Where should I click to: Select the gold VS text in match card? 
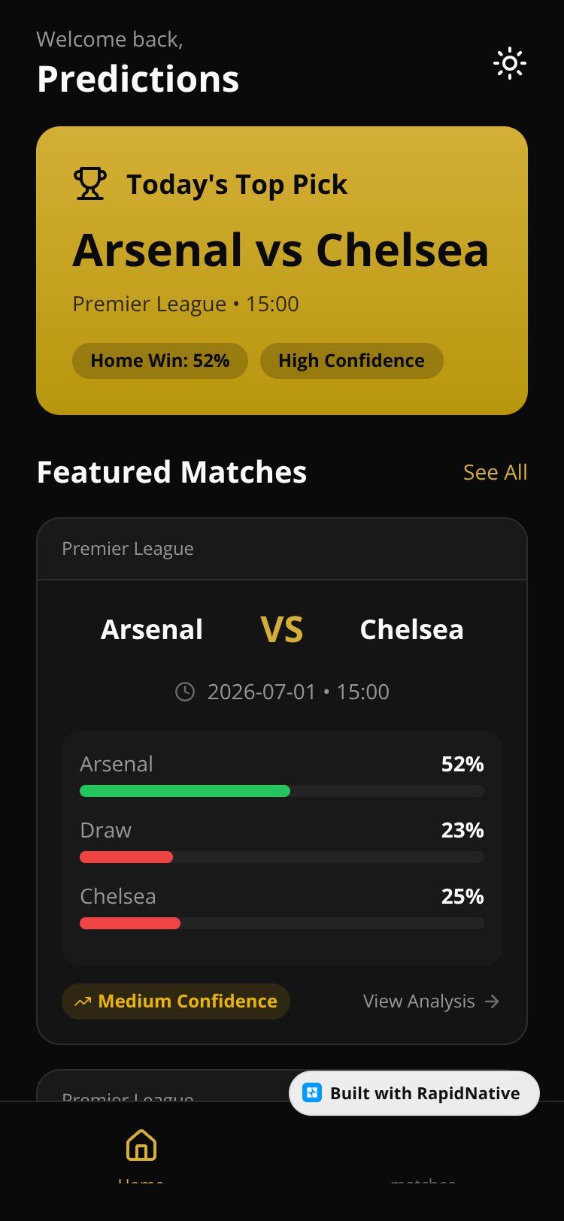282,629
